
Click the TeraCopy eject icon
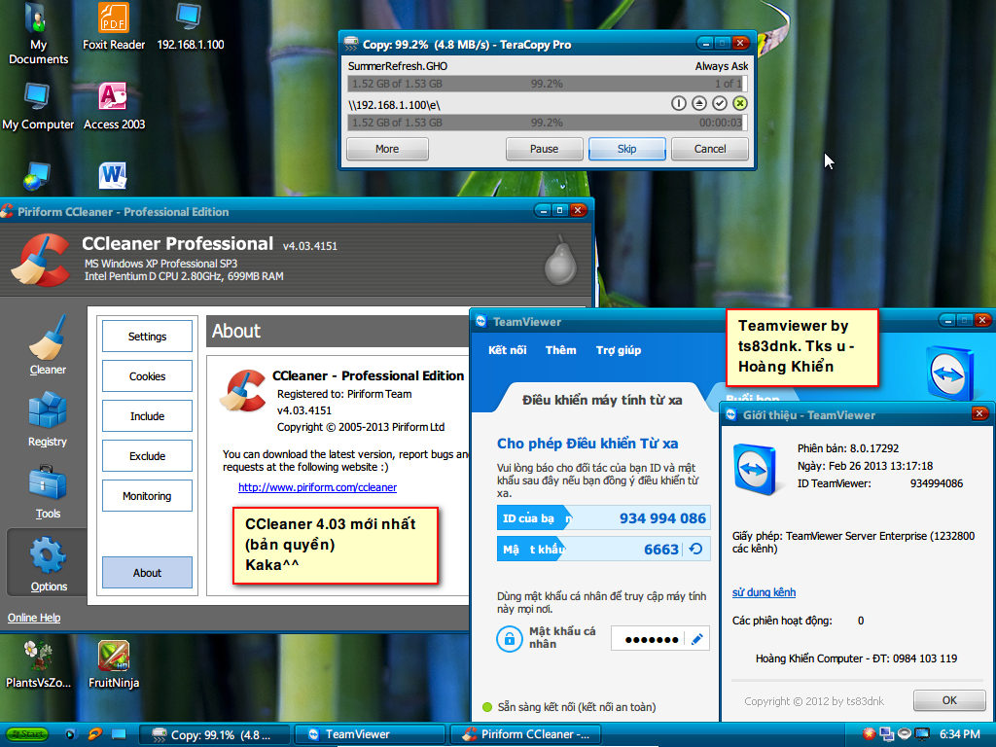point(698,103)
